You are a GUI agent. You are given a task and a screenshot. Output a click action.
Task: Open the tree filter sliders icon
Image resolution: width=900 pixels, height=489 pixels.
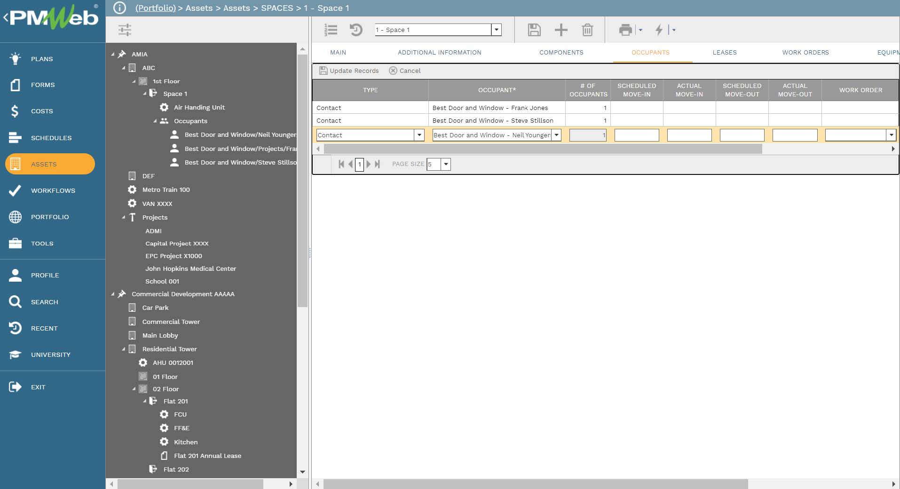pos(125,30)
